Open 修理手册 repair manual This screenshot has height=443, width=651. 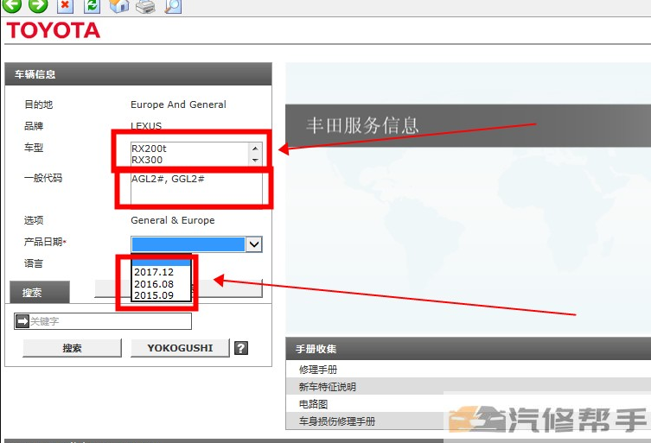318,370
